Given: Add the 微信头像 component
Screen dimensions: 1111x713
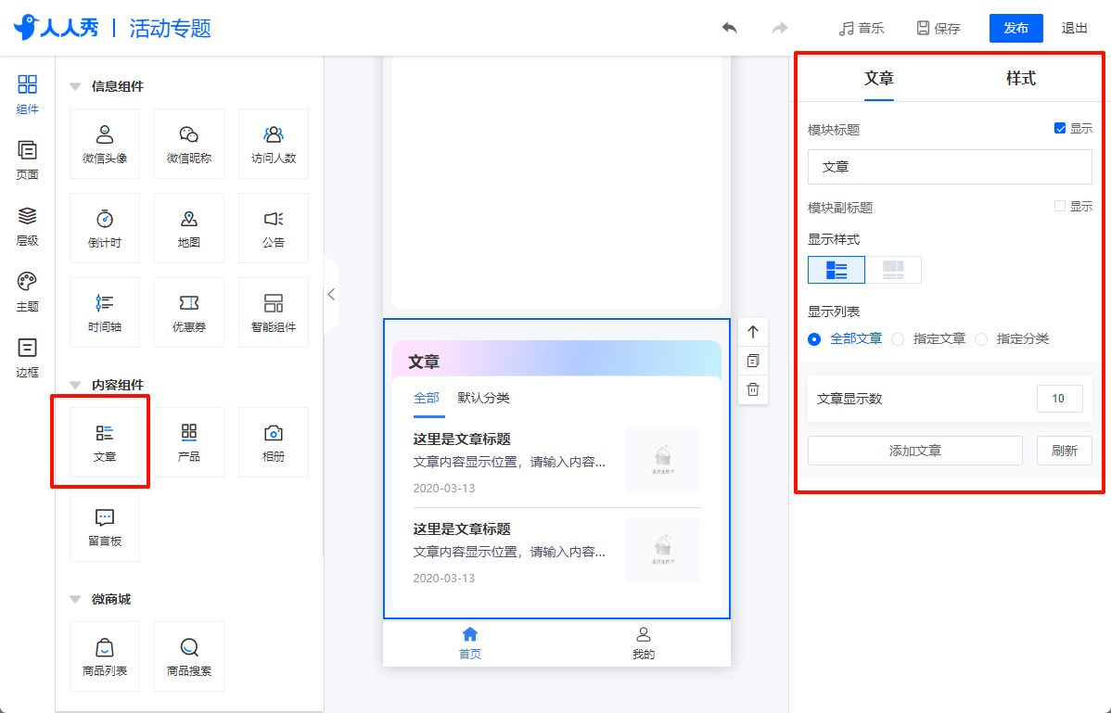Looking at the screenshot, I should pyautogui.click(x=105, y=144).
